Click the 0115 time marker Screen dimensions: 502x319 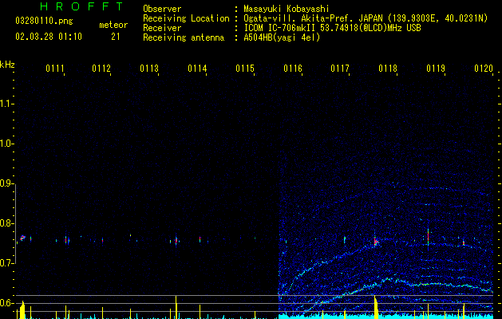click(x=245, y=69)
